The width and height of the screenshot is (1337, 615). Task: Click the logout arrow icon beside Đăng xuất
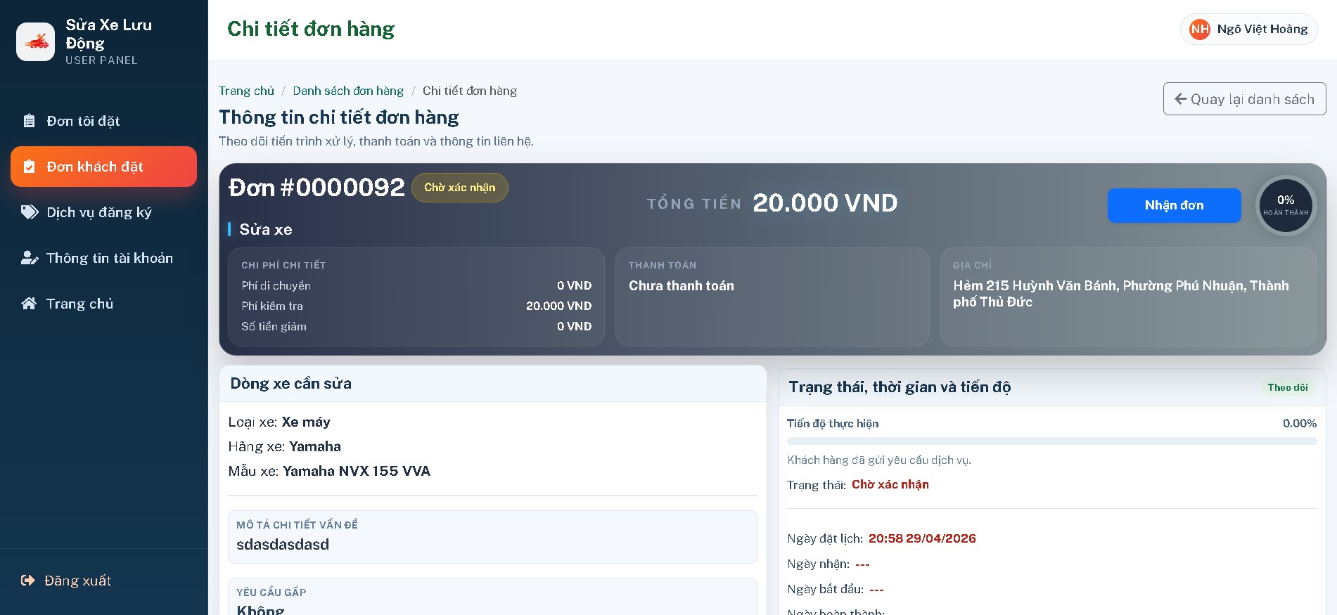tap(28, 581)
